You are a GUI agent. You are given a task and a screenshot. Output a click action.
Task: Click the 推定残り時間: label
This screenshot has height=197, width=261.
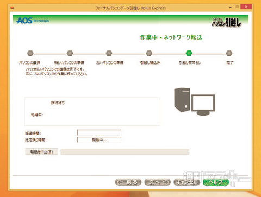coord(36,140)
